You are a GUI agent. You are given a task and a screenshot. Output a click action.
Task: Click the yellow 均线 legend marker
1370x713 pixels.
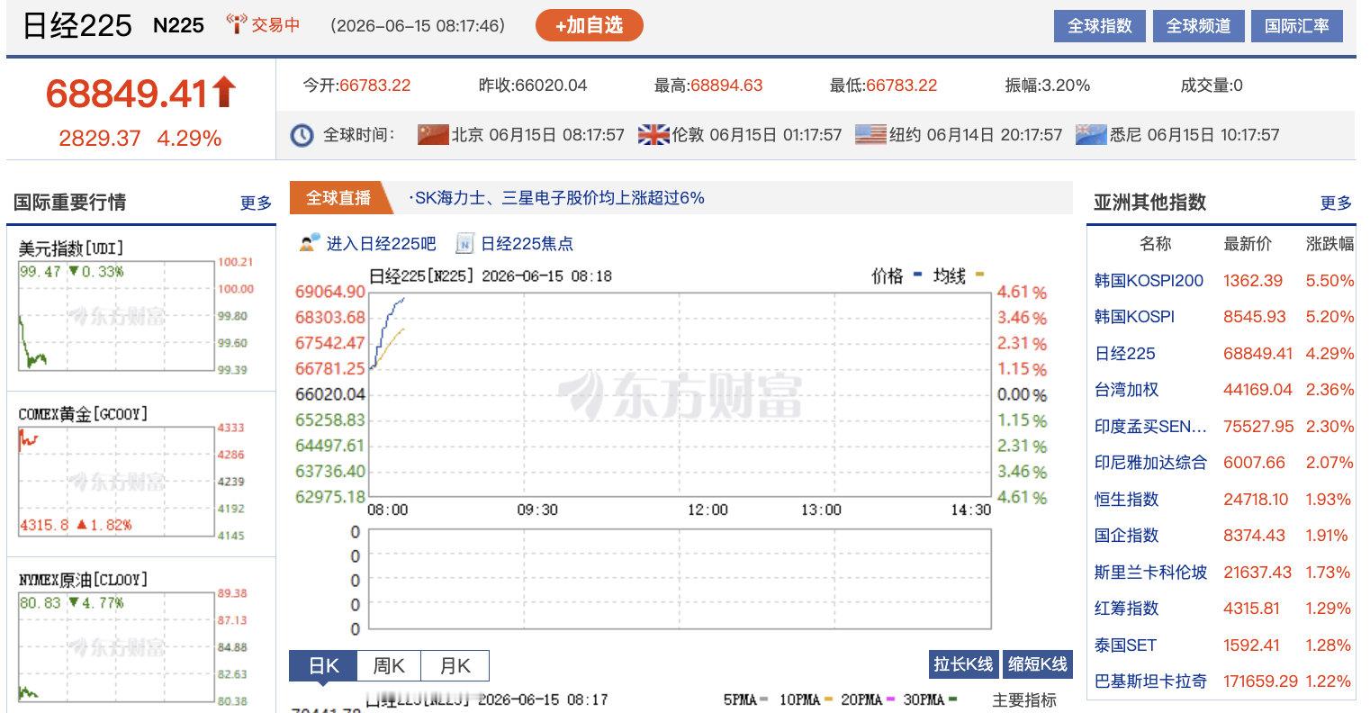[980, 275]
